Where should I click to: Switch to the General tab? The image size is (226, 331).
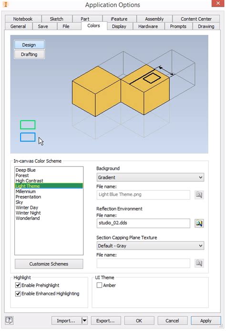pyautogui.click(x=18, y=26)
